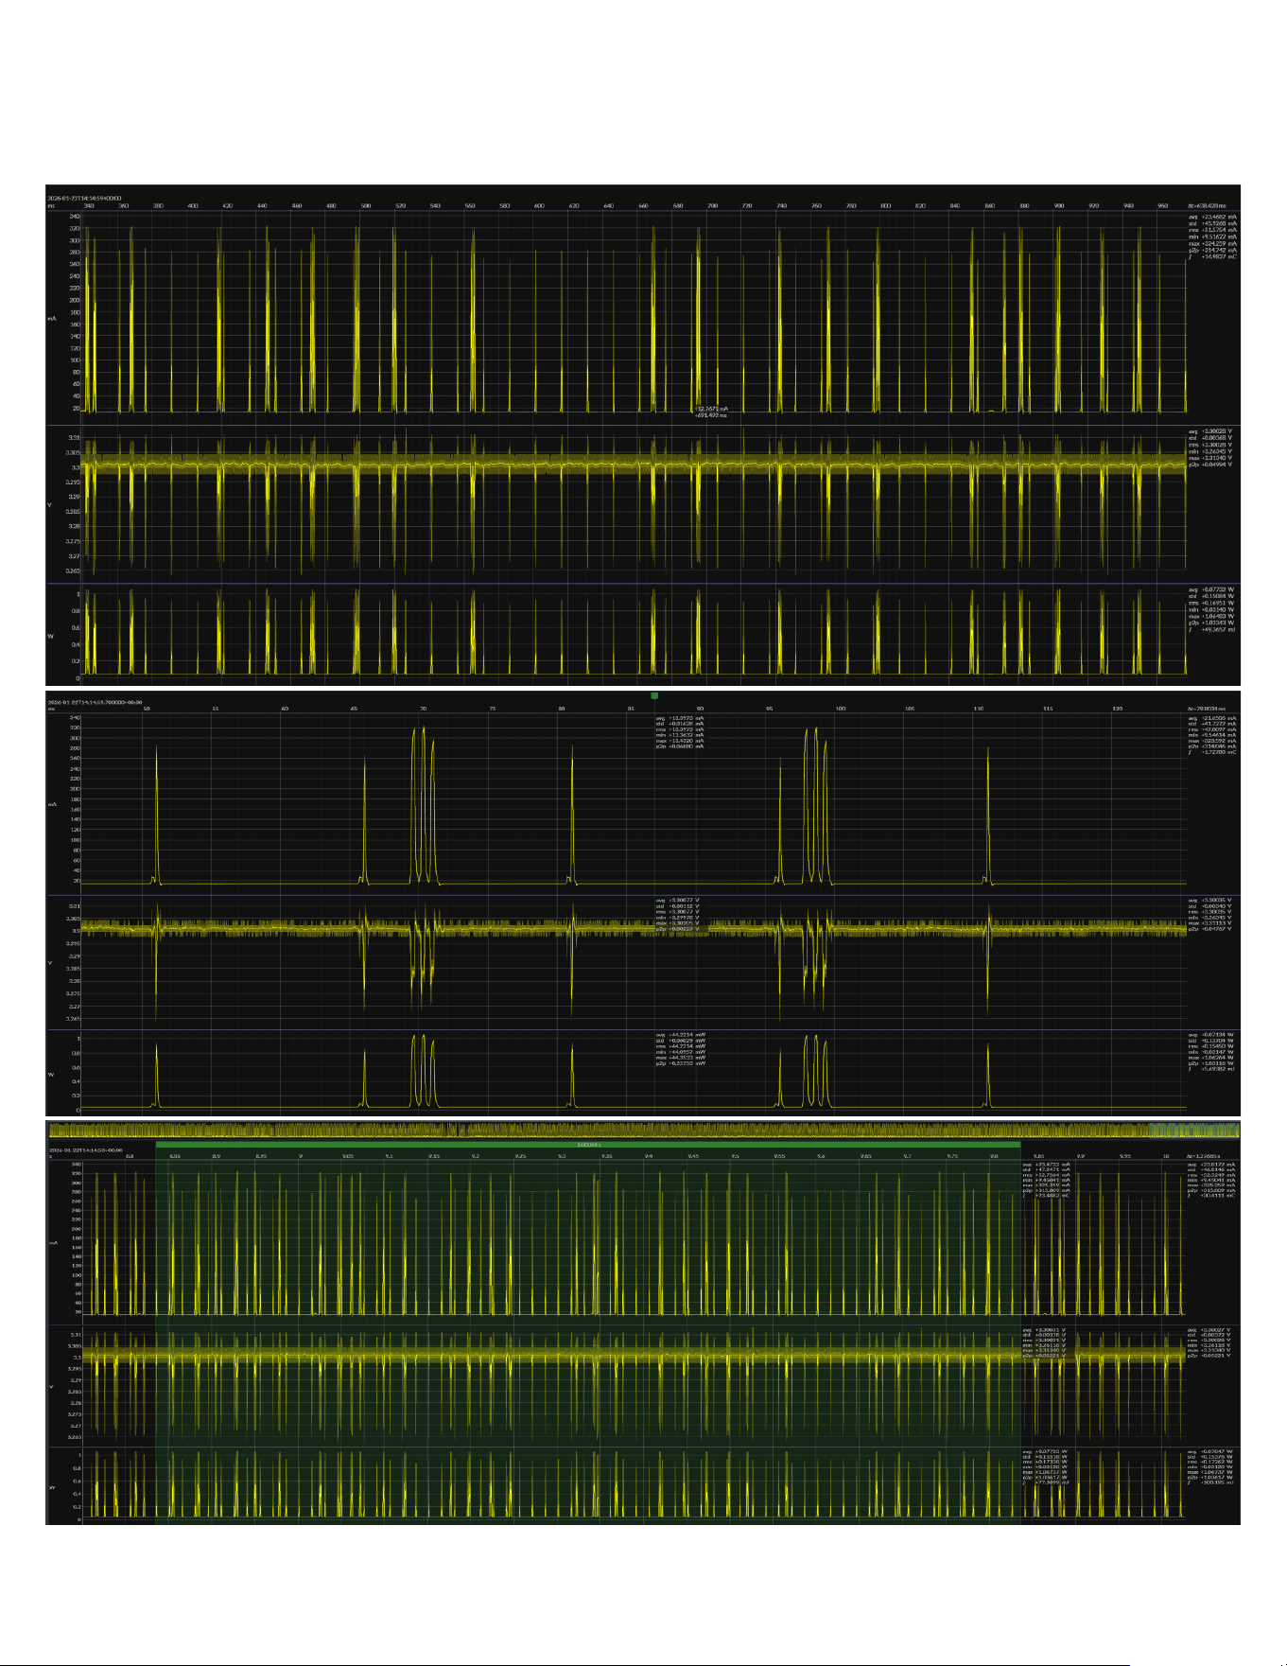The width and height of the screenshot is (1287, 1666).
Task: Click the Δt=638.428 ms label on the top plot
Action: tap(1207, 205)
